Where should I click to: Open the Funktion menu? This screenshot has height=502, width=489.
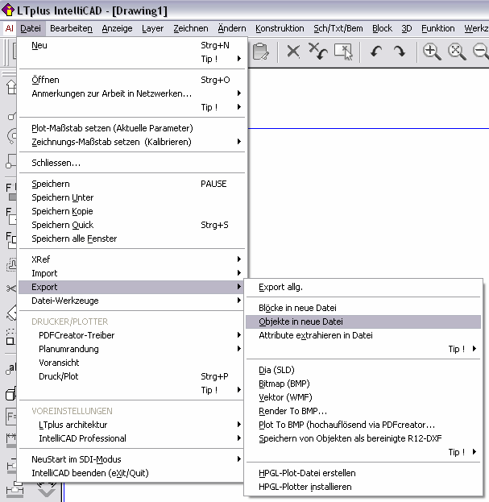click(x=437, y=28)
